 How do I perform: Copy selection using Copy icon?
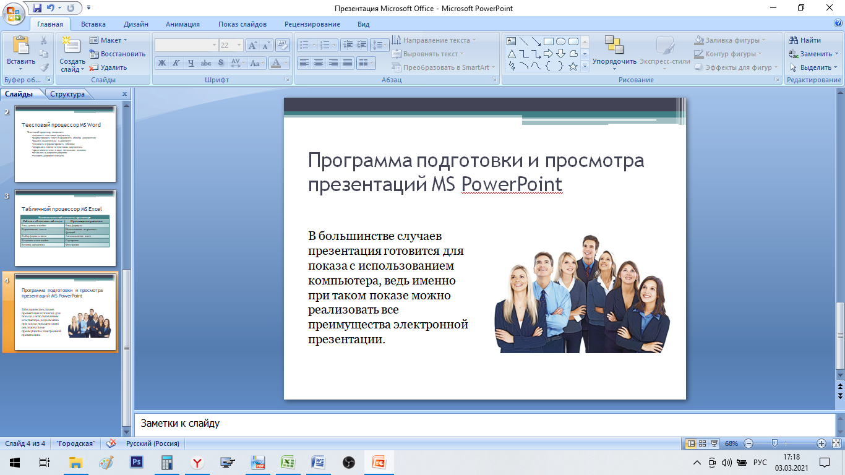click(44, 54)
